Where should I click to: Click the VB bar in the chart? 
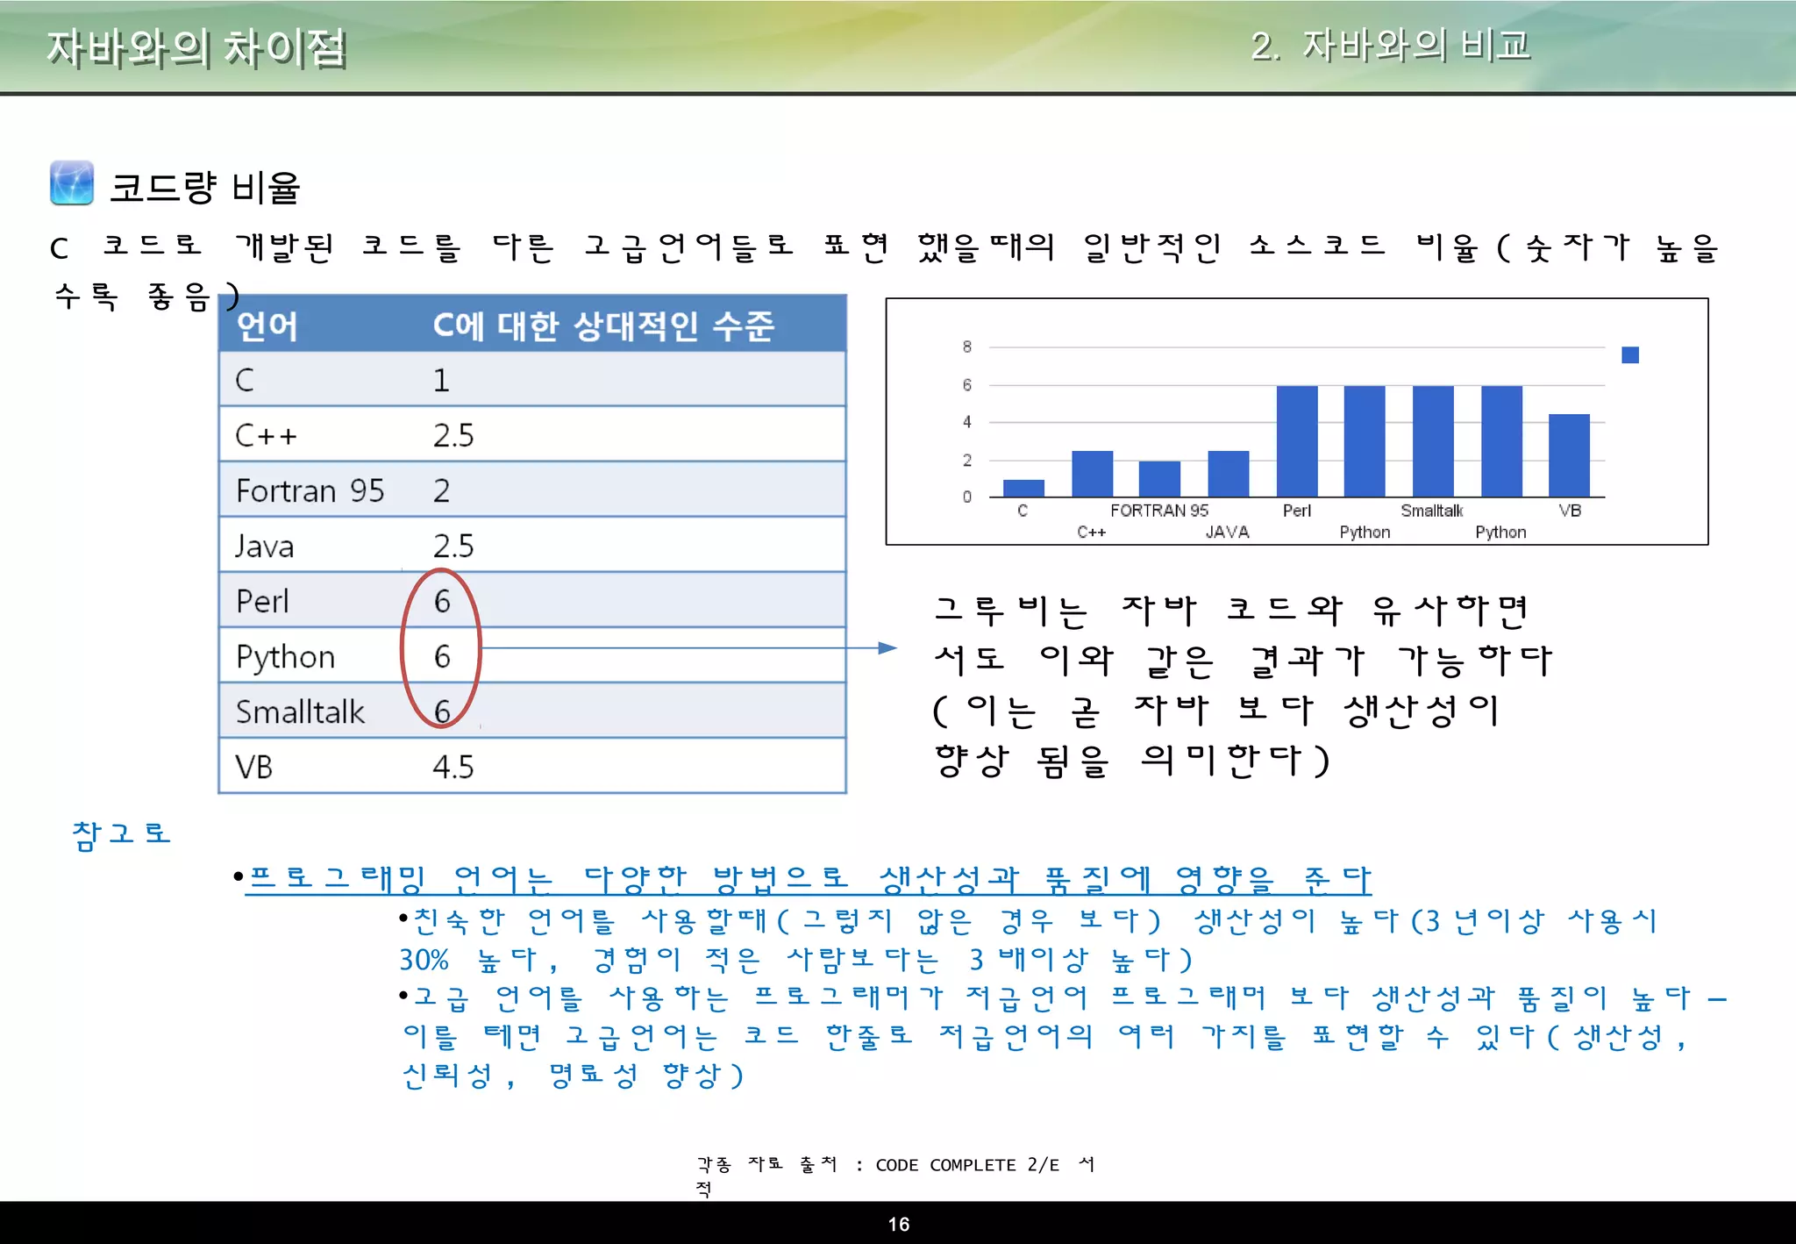pyautogui.click(x=1569, y=455)
